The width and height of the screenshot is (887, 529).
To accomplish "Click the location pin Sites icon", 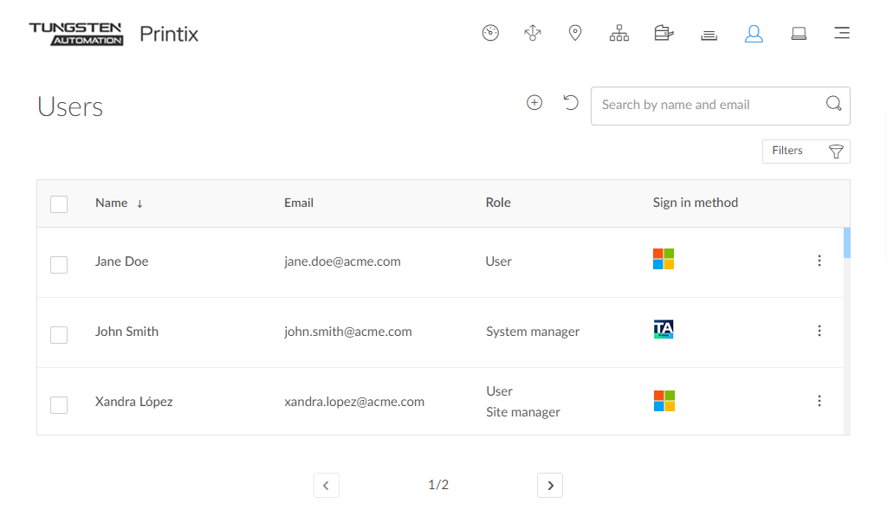I will coord(575,34).
